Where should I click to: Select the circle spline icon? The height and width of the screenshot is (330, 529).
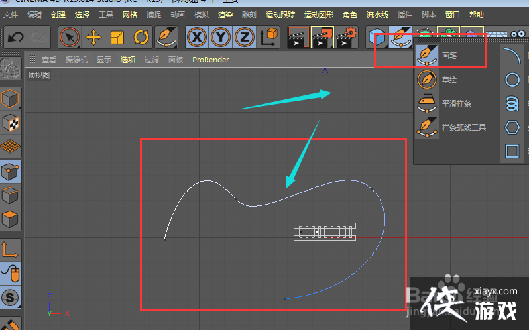(x=512, y=80)
